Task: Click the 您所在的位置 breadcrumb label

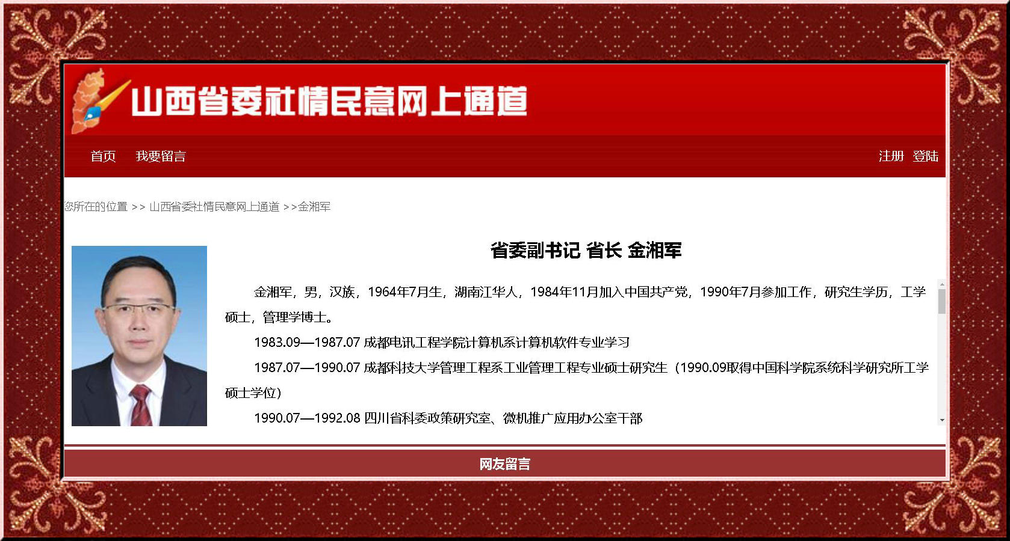Action: click(x=96, y=207)
